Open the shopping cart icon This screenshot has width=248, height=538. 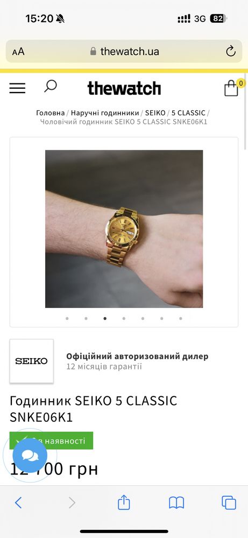231,88
